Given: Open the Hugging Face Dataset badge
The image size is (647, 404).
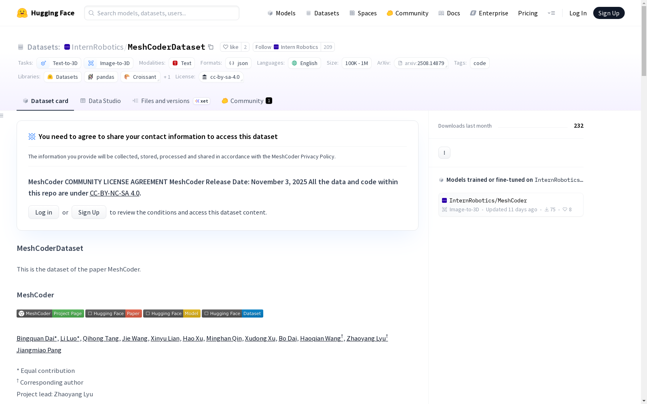Looking at the screenshot, I should click(233, 314).
